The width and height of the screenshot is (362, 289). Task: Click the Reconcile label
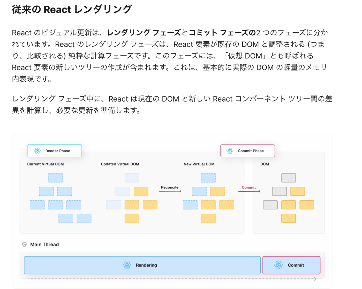170,187
